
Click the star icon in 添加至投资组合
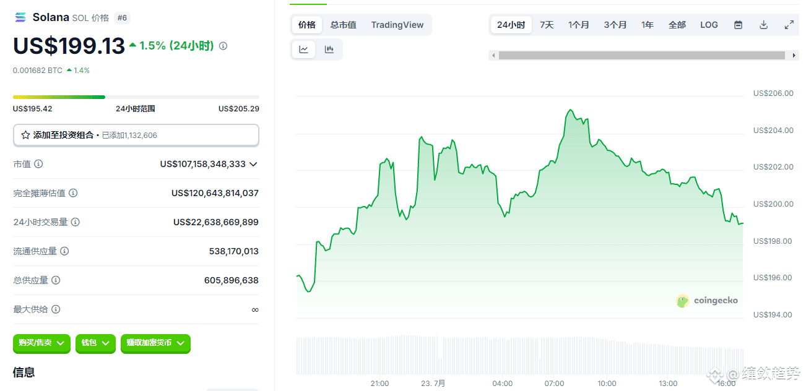click(x=25, y=135)
